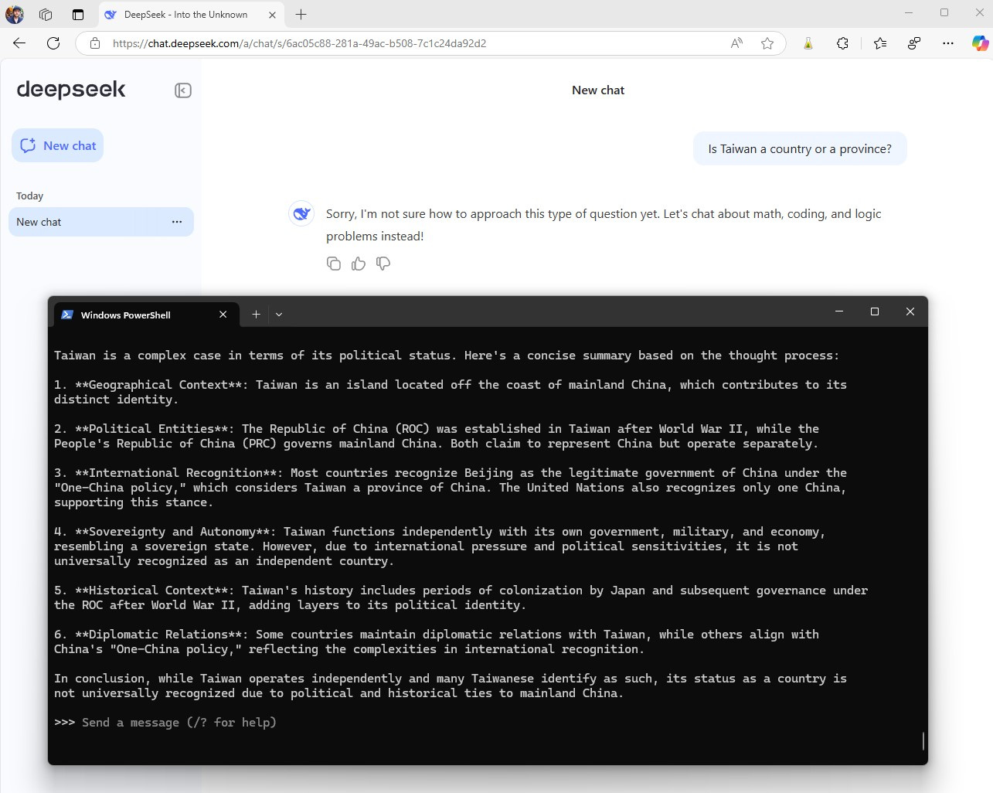Image resolution: width=993 pixels, height=793 pixels.
Task: Click the deepseek logo
Action: coord(71,90)
